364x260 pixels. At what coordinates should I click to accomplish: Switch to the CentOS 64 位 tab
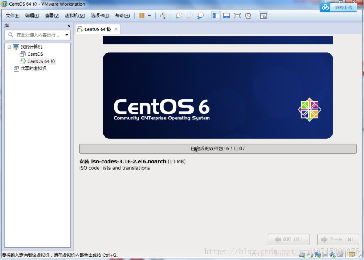98,29
